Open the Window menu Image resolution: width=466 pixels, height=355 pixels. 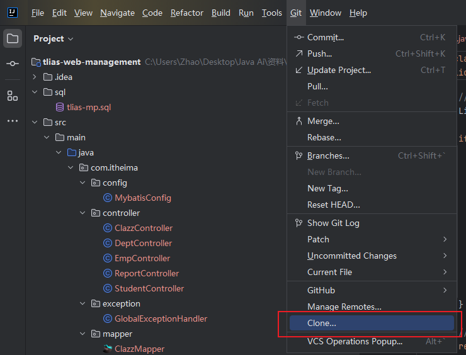click(326, 13)
